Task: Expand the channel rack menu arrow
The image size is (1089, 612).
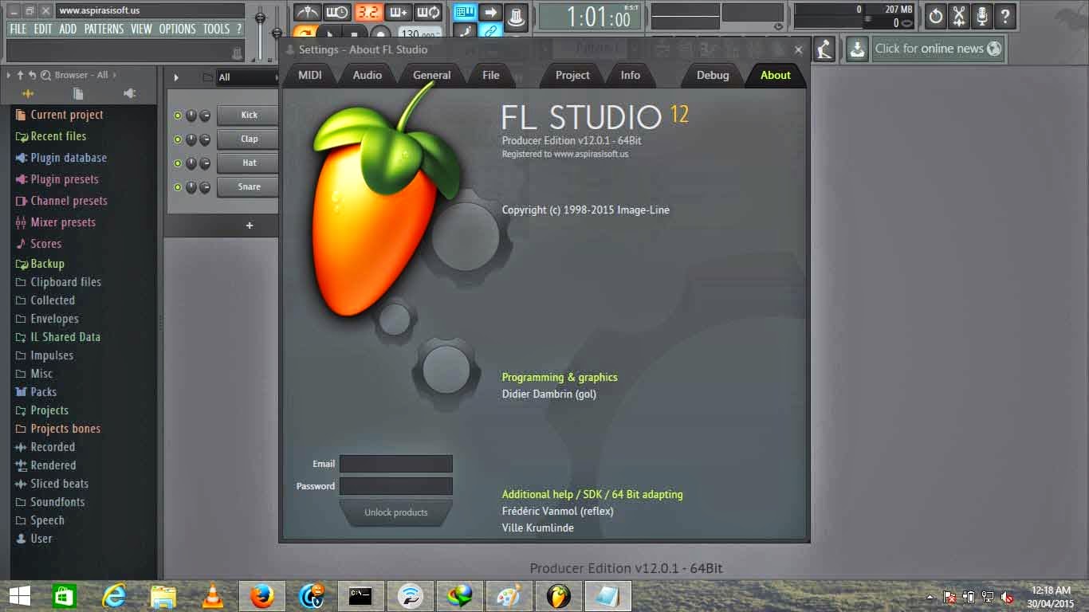Action: coord(176,77)
